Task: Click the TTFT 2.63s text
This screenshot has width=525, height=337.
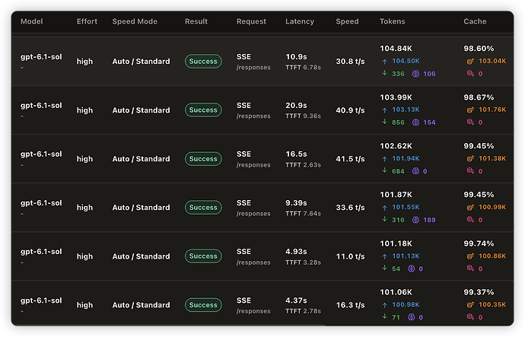Action: click(303, 165)
